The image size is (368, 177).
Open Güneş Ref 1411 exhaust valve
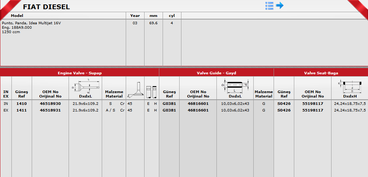[22, 110]
